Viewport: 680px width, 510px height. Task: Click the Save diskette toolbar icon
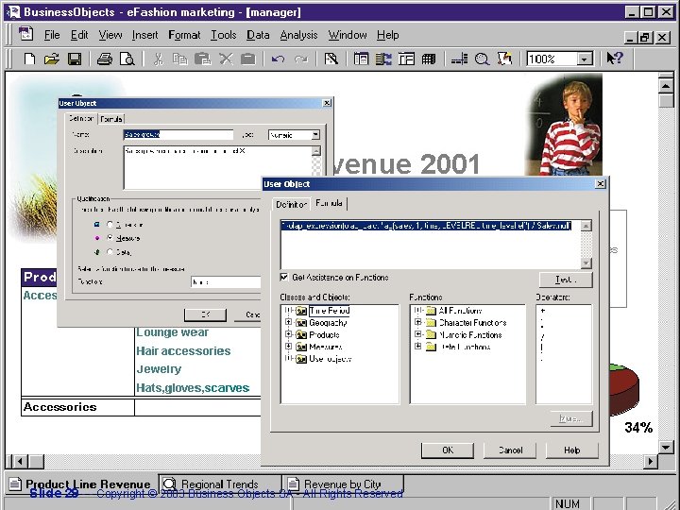75,59
